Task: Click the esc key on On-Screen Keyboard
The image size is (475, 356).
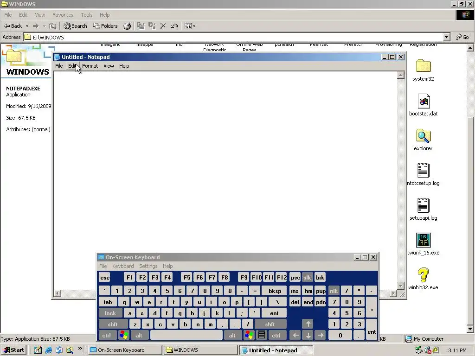Action: click(105, 277)
